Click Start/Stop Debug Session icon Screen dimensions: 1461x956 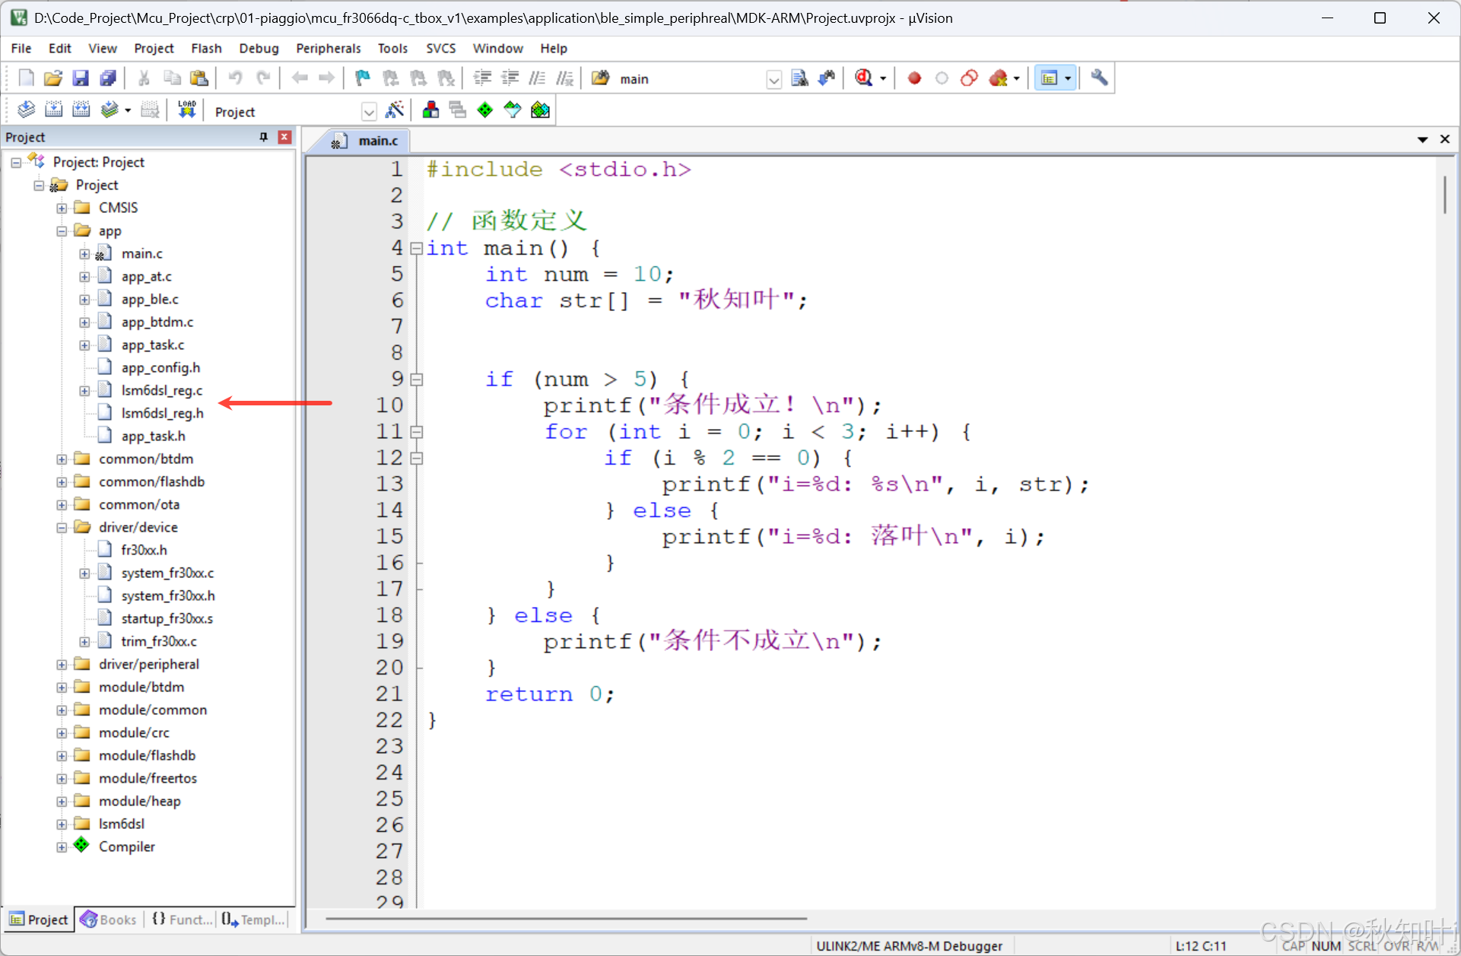tap(864, 78)
